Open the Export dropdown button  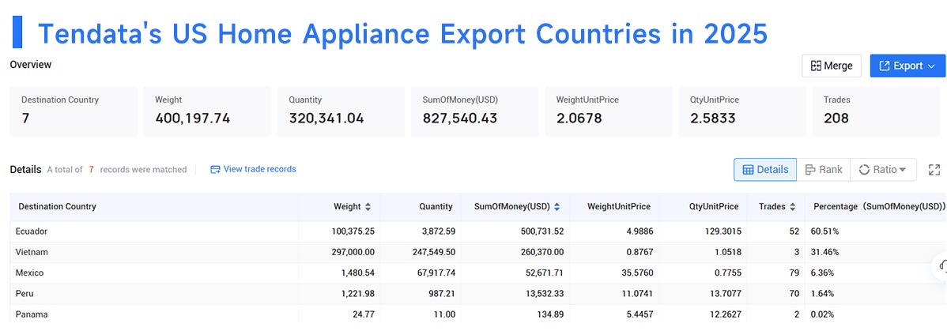pyautogui.click(x=907, y=66)
